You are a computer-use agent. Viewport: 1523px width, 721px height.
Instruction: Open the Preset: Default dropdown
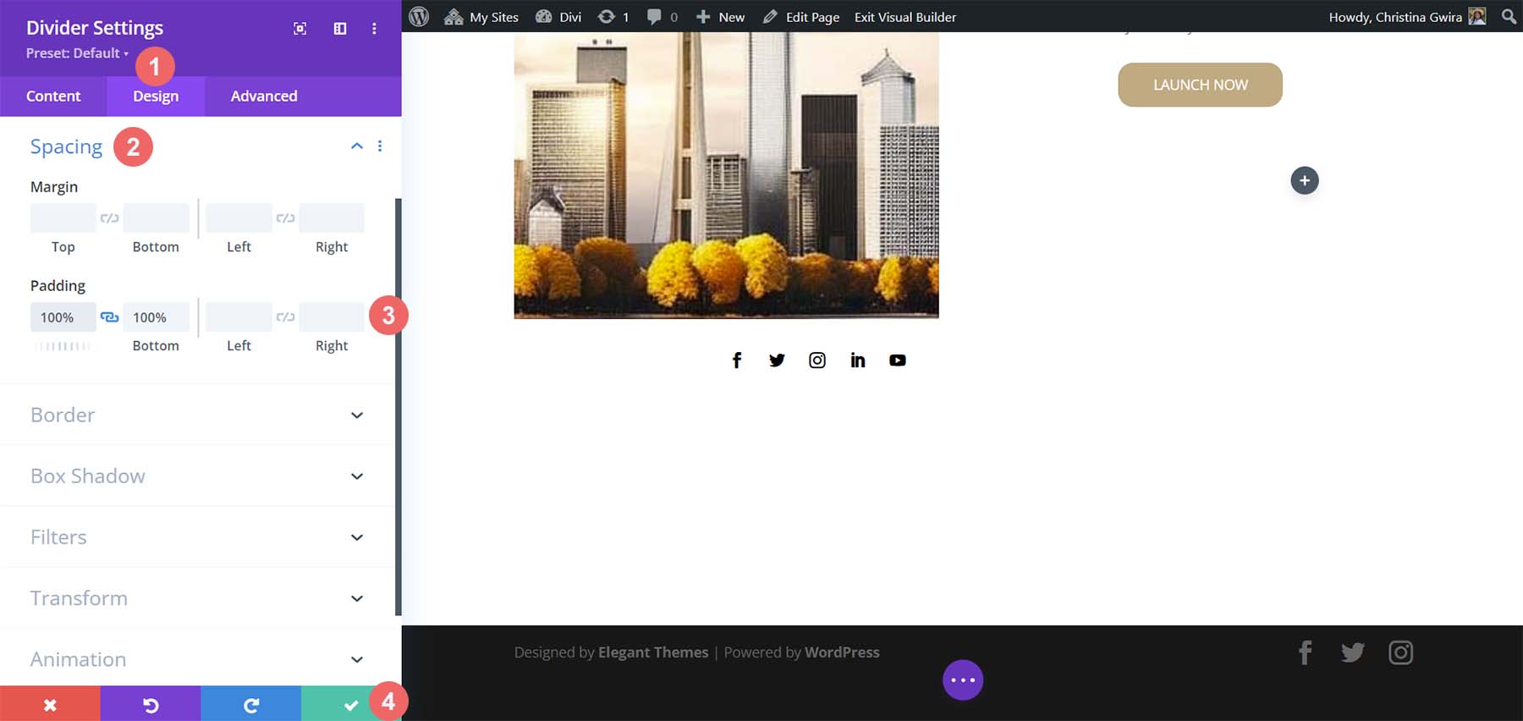click(x=77, y=53)
